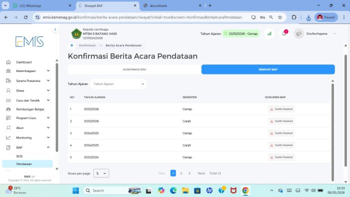Open Chrome extensions puzzle icon
This screenshot has width=350, height=197.
click(x=294, y=17)
